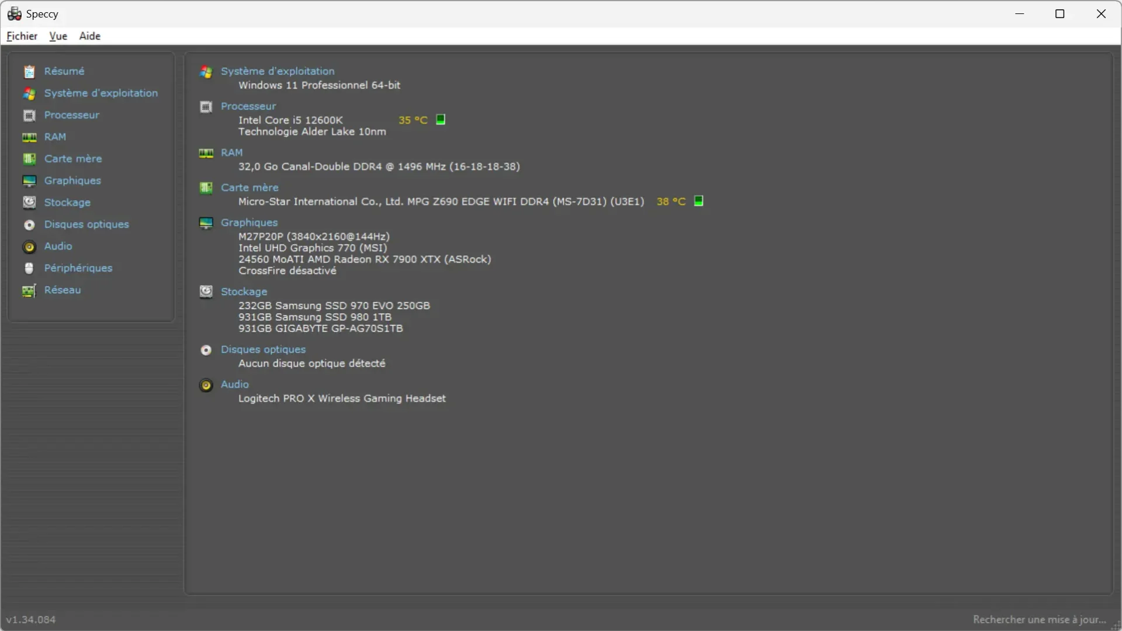
Task: Click 931GB Samsung SSD 980 1TB line
Action: click(x=314, y=317)
